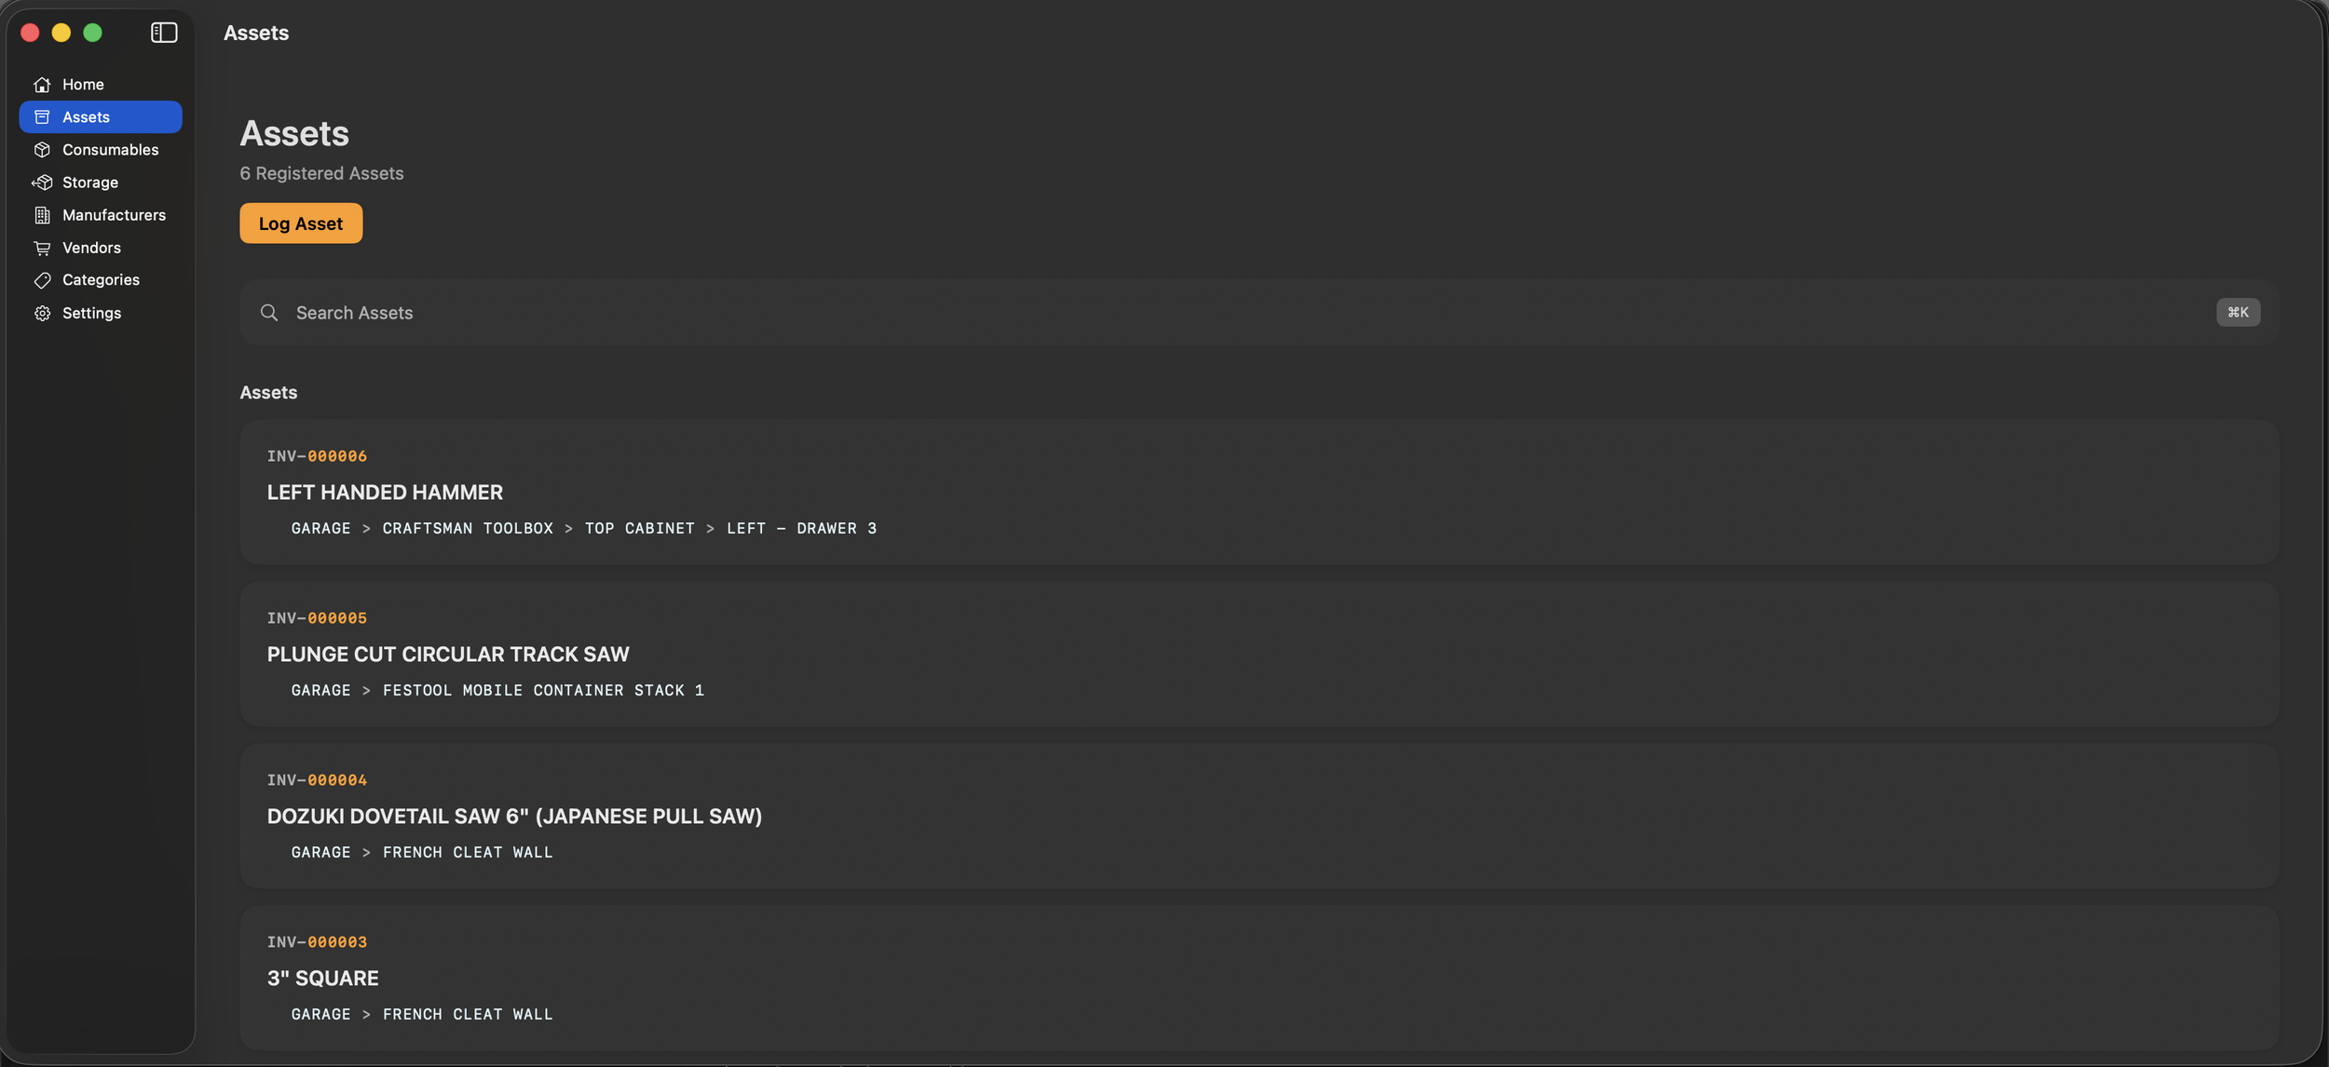Viewport: 2329px width, 1067px height.
Task: Click the Assets archive box icon
Action: pyautogui.click(x=42, y=117)
